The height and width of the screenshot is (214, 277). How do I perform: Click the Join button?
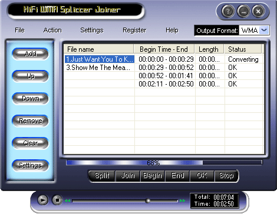pyautogui.click(x=128, y=176)
